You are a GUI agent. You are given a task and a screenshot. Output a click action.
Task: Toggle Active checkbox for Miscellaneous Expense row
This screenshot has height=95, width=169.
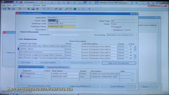click(131, 52)
